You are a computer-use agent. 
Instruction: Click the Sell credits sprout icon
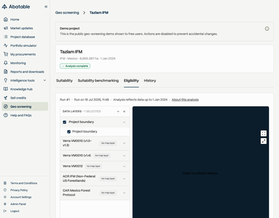click(x=6, y=98)
